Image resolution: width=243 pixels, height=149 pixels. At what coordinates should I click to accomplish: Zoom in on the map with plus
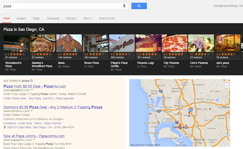pyautogui.click(x=226, y=83)
